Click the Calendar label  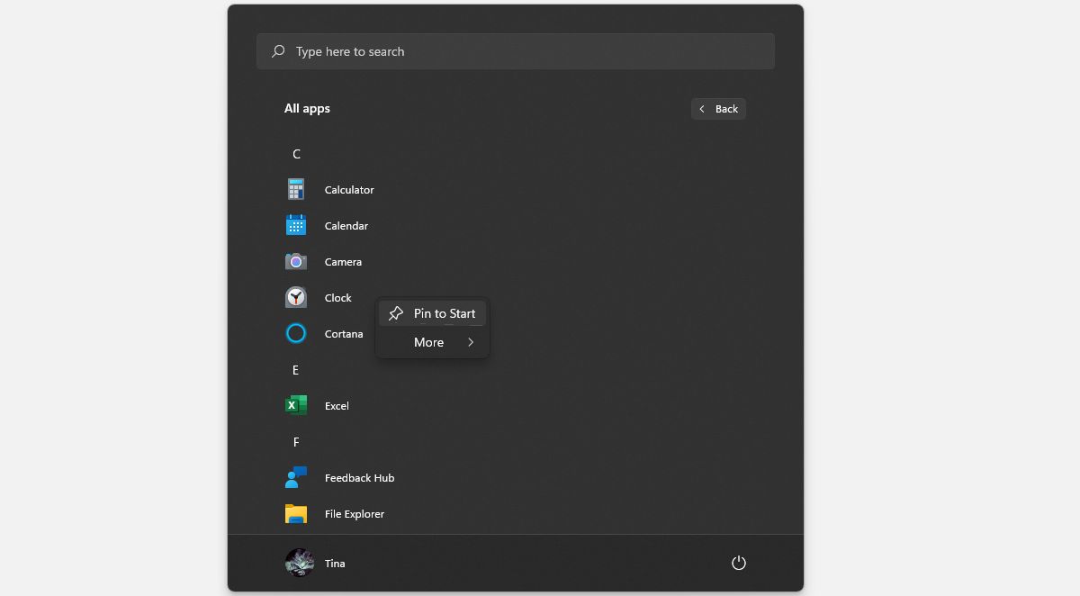346,226
